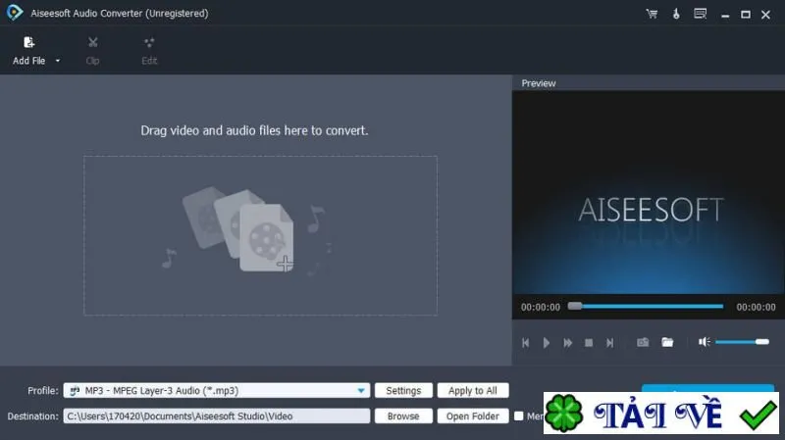Open the Add File dropdown arrow
Screen dimensions: 785x440
58,61
